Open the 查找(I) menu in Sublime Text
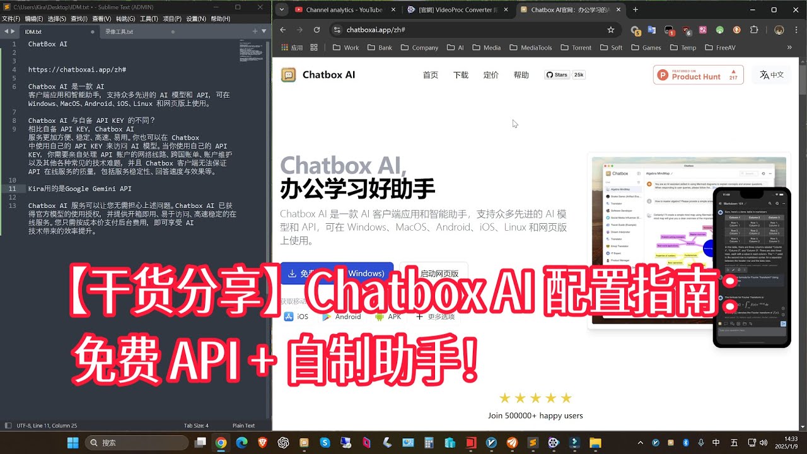807x454 pixels. pos(79,19)
